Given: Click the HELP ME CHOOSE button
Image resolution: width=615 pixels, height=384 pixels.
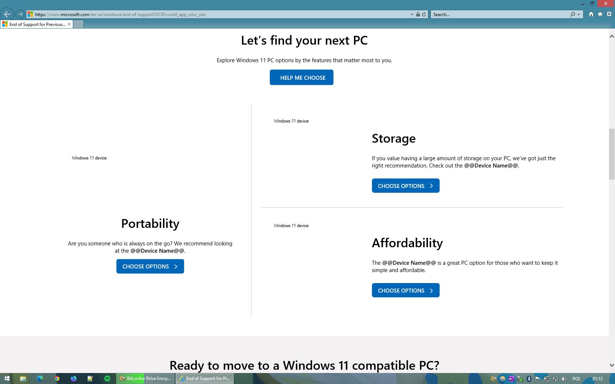Looking at the screenshot, I should (x=302, y=78).
